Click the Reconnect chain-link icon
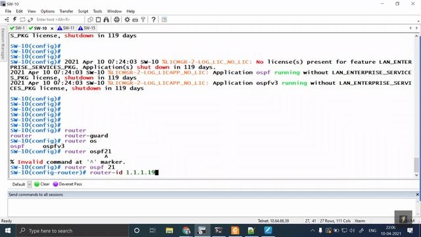The image size is (421, 237). (30, 20)
